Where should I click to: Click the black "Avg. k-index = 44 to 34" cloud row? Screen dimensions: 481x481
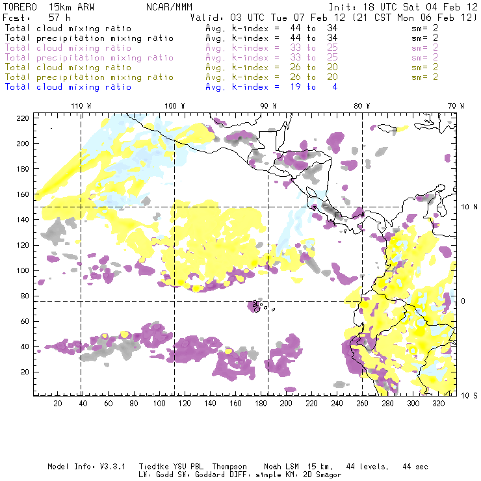(x=272, y=28)
